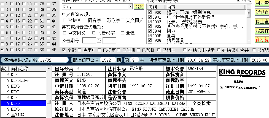Click the 申请日期 value 1998-02-26
Screen dimensions: 269x118
(x=88, y=86)
